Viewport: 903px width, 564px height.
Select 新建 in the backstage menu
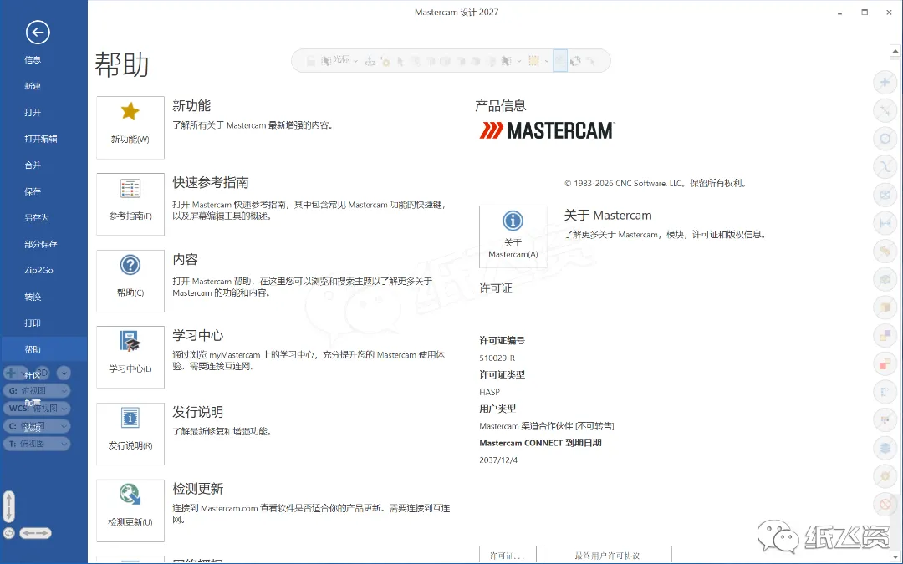click(33, 86)
